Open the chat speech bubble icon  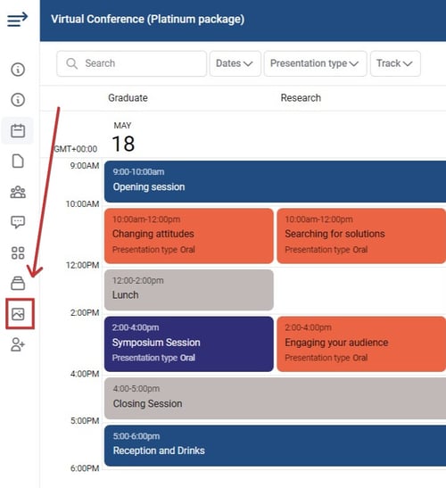pos(18,222)
